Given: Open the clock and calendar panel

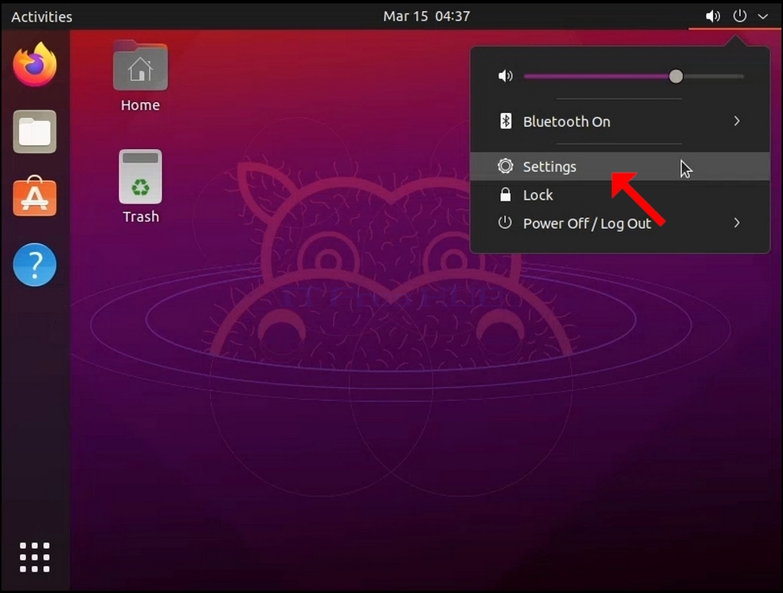Looking at the screenshot, I should click(x=426, y=16).
